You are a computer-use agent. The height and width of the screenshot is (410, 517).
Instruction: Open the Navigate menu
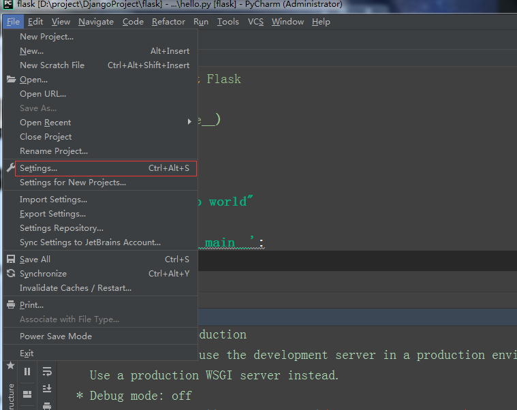[x=96, y=22]
